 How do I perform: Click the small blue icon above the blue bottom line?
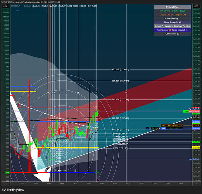76,171
